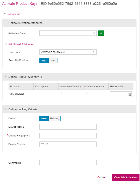Click the Device Name input field
Viewport: 140px width, 182px height.
pos(68,127)
